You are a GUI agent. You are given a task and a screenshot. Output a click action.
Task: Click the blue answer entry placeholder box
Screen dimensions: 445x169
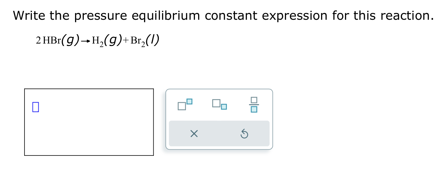pyautogui.click(x=36, y=107)
